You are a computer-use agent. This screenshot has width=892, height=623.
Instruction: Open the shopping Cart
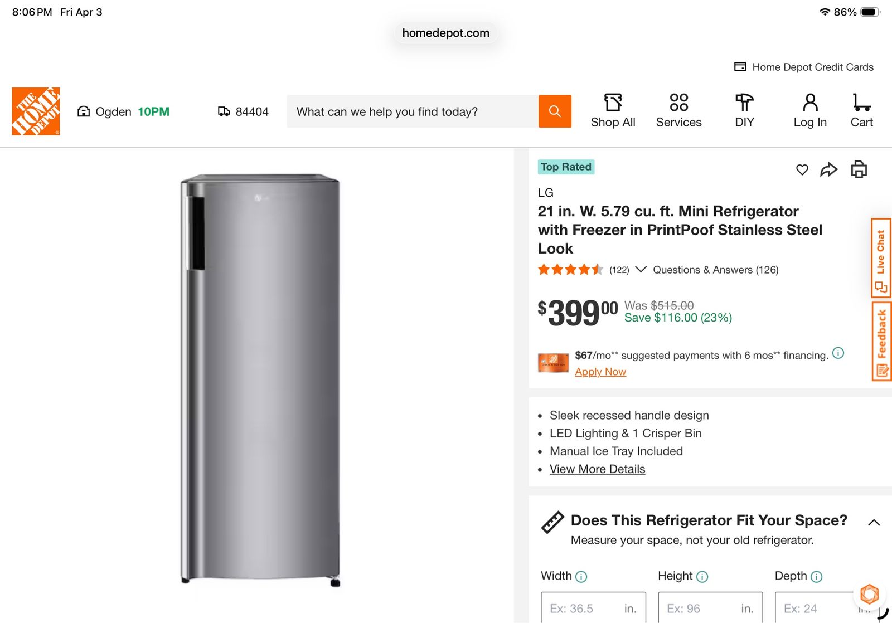click(x=861, y=111)
